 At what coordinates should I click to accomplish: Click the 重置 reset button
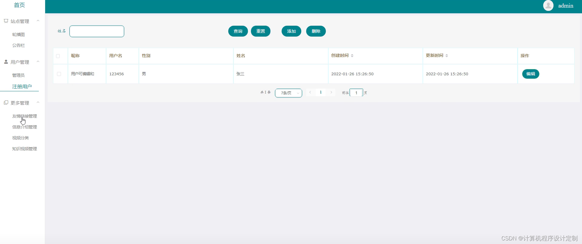point(261,31)
